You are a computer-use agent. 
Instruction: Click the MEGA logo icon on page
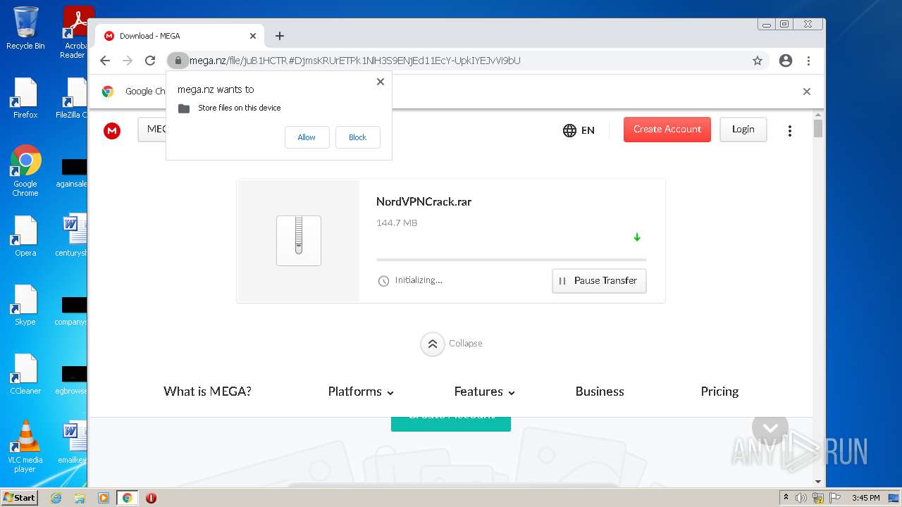click(112, 130)
